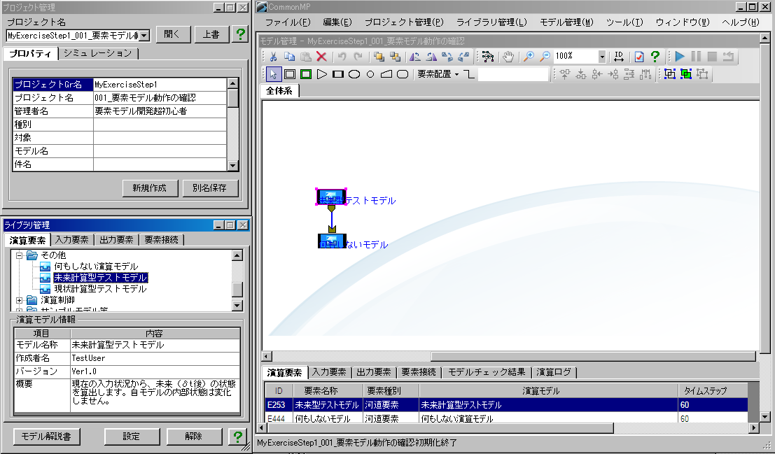Click the blue-handled group selection icon
Image resolution: width=775 pixels, height=454 pixels.
[x=670, y=74]
